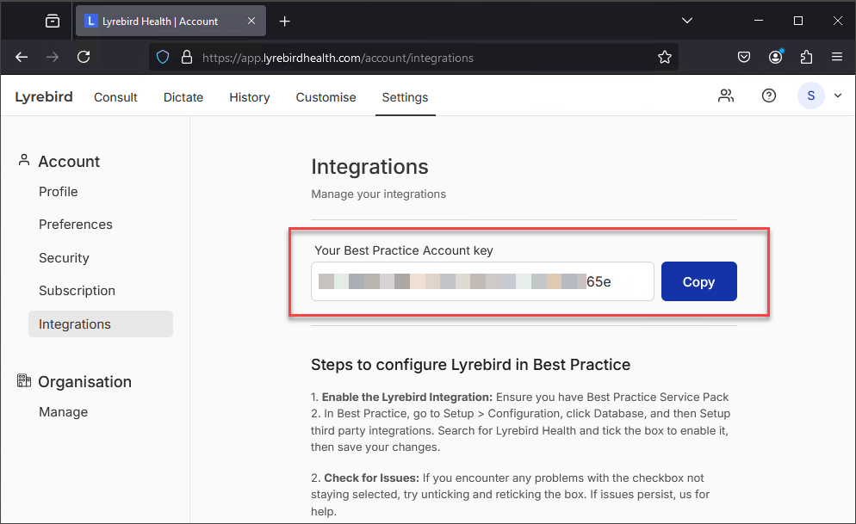
Task: Switch to the Dictate tab
Action: (x=183, y=97)
